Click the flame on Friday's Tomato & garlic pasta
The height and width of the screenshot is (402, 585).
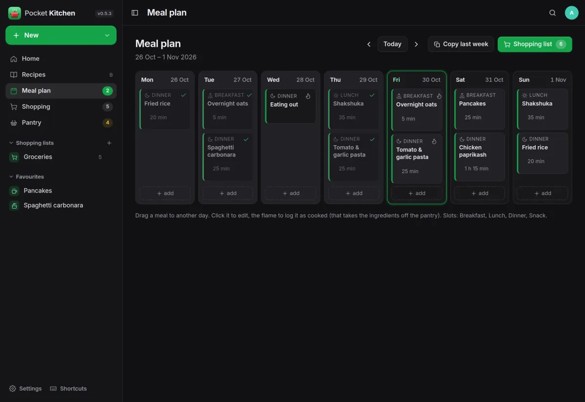(434, 141)
